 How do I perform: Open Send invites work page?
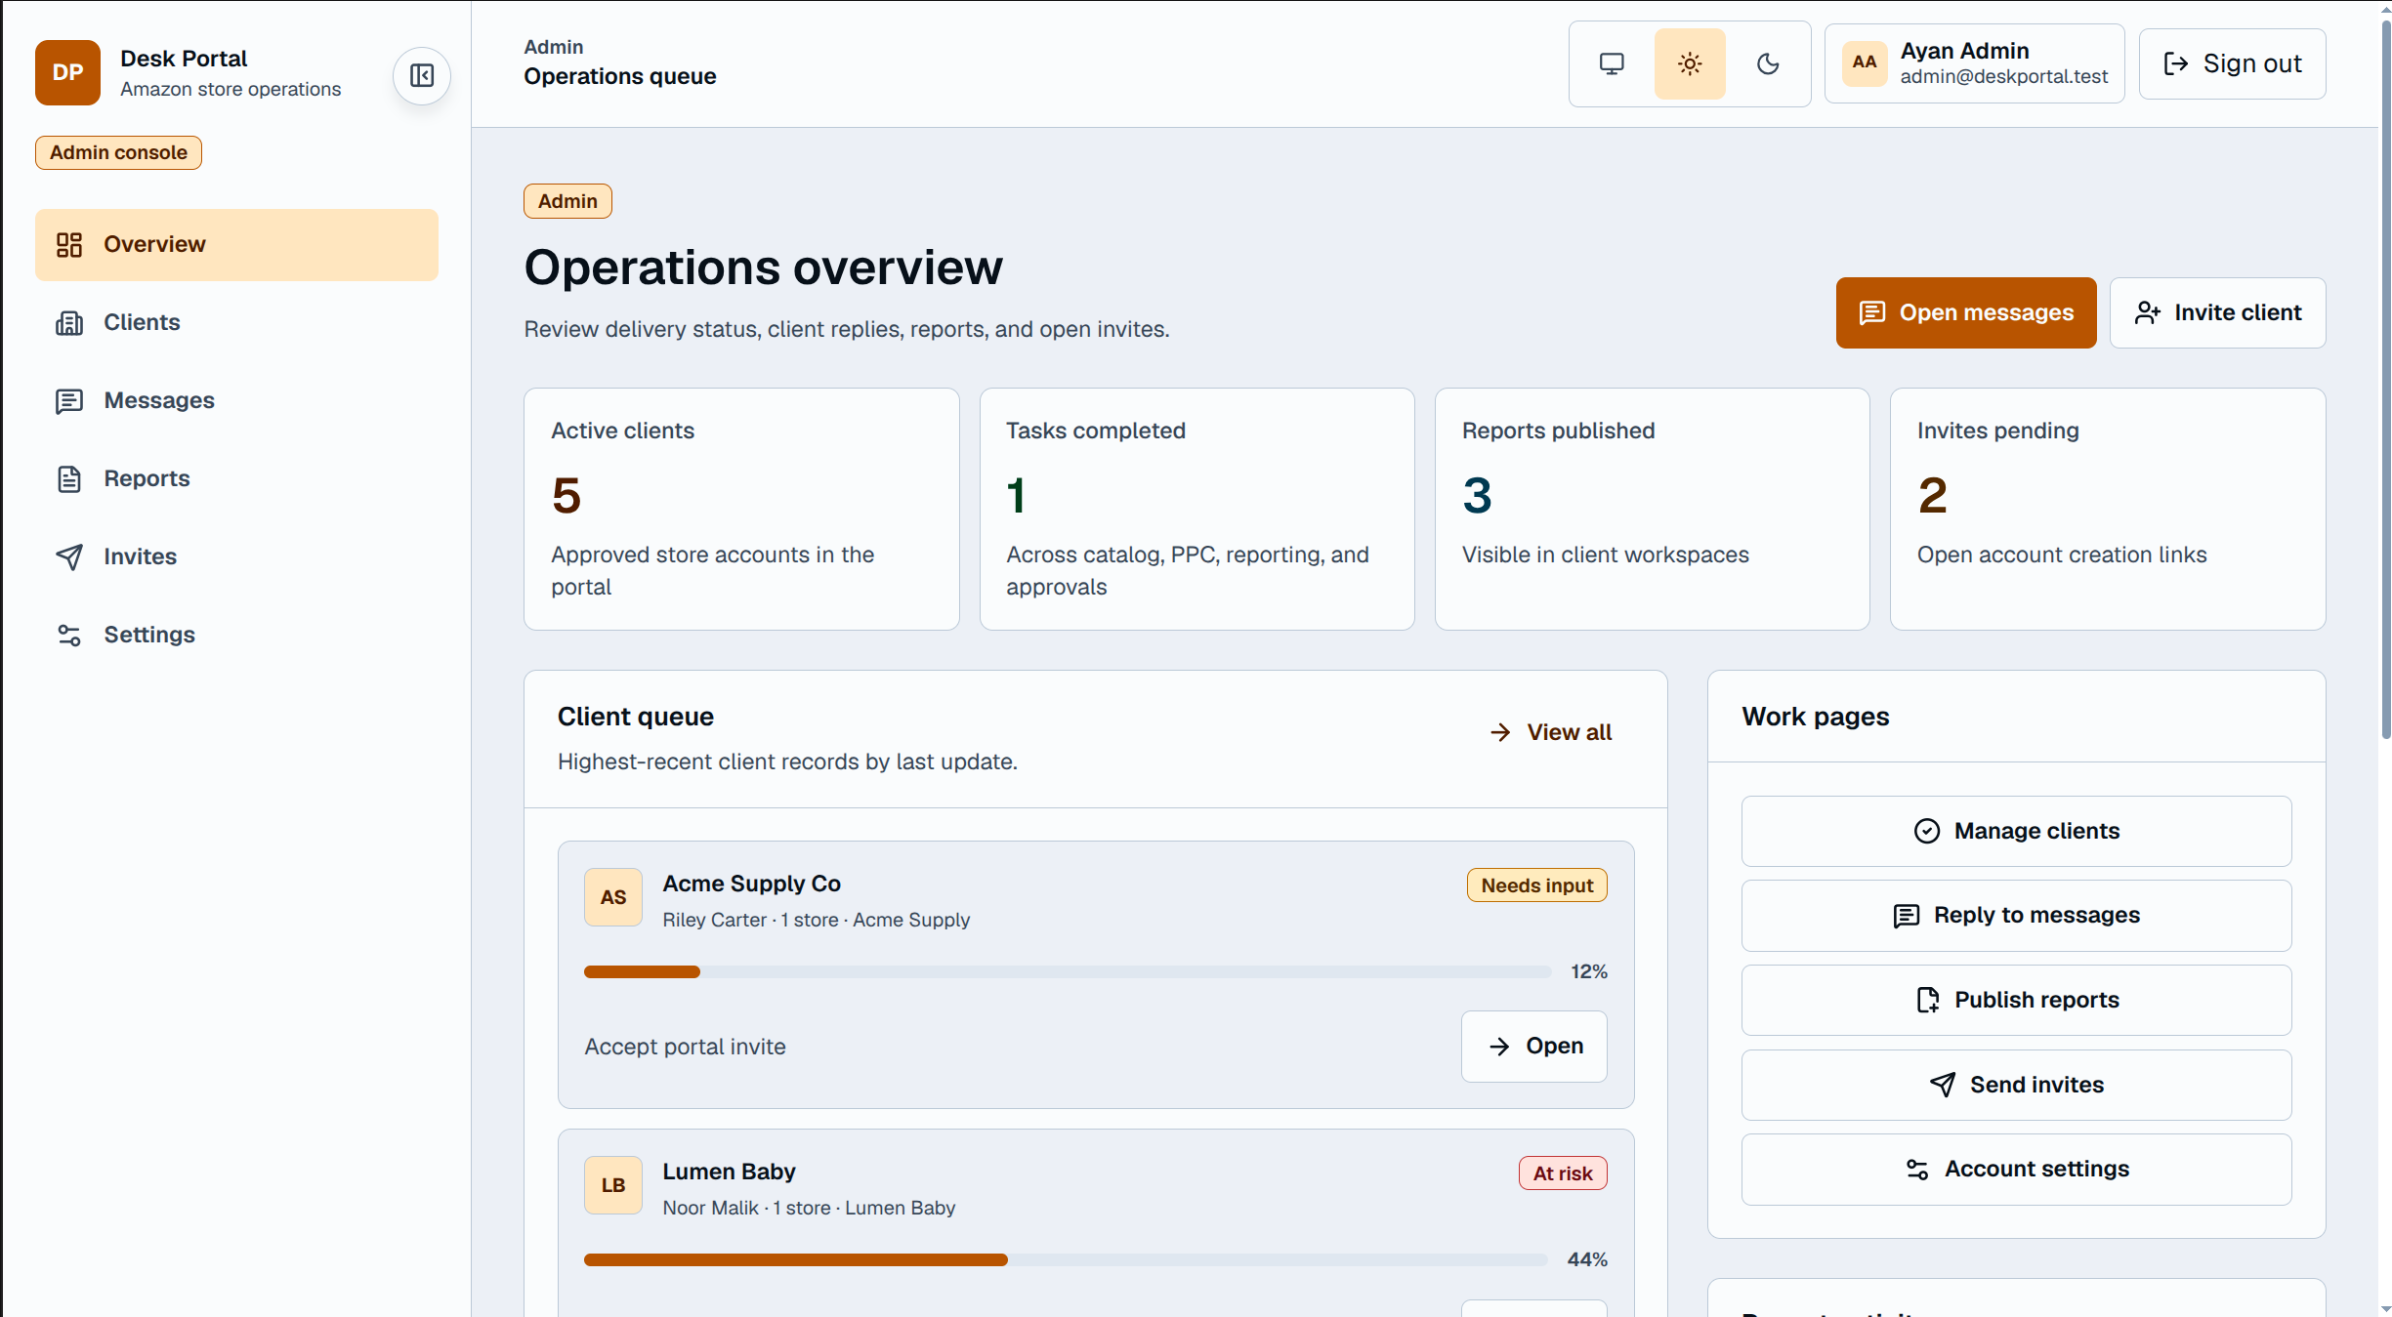pyautogui.click(x=2016, y=1085)
